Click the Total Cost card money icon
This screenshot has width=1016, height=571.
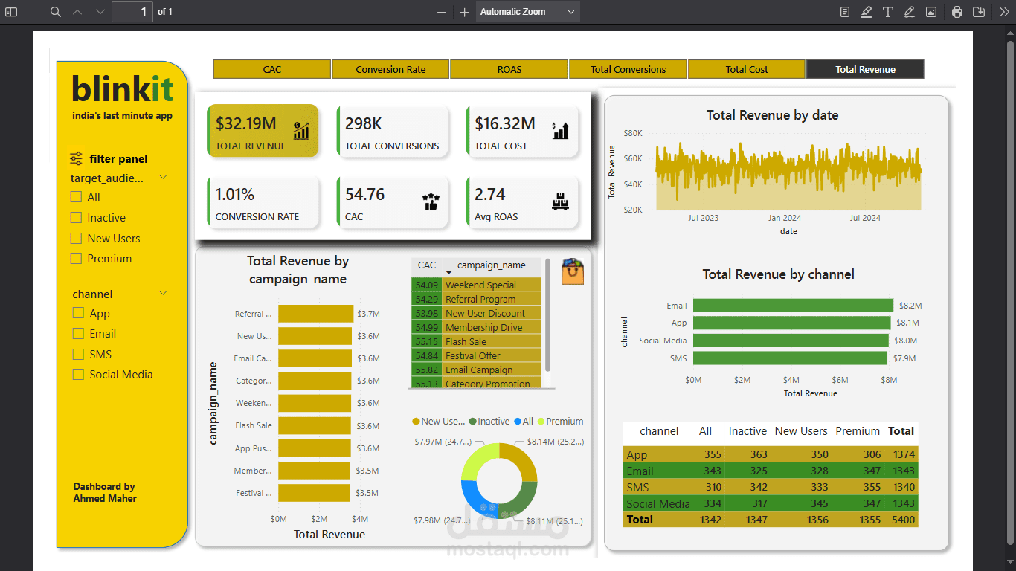click(x=560, y=131)
